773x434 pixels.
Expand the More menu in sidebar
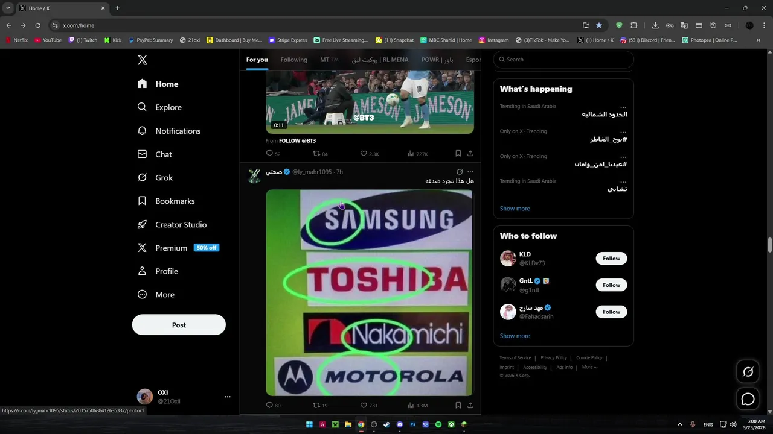pos(156,295)
